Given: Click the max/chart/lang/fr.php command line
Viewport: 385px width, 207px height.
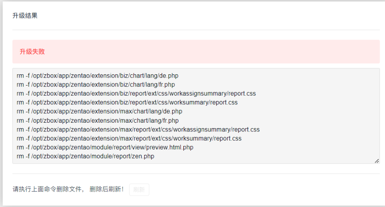Looking at the screenshot, I should 98,121.
